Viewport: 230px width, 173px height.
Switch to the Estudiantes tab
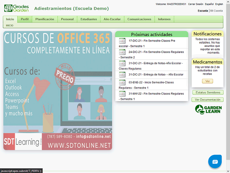point(89,19)
